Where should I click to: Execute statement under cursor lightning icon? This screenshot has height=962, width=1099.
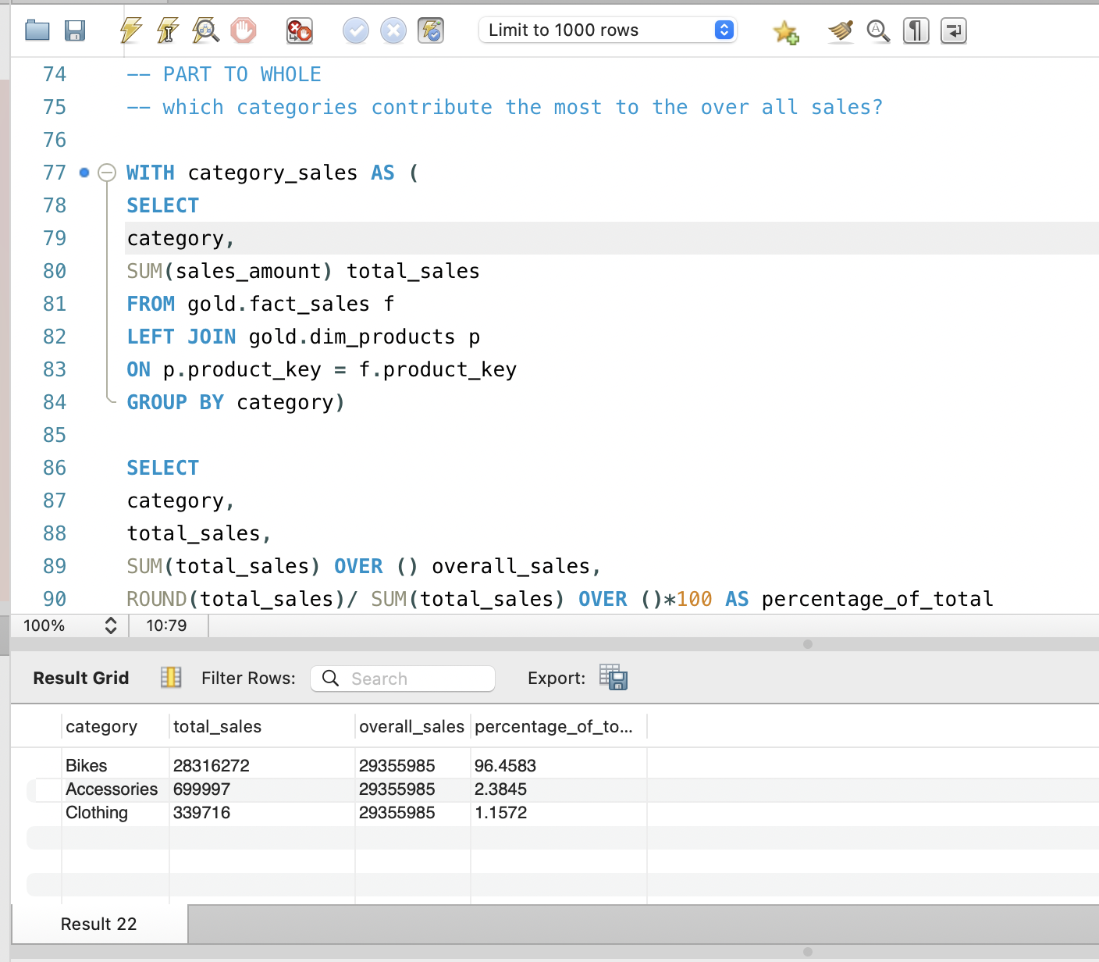click(168, 31)
